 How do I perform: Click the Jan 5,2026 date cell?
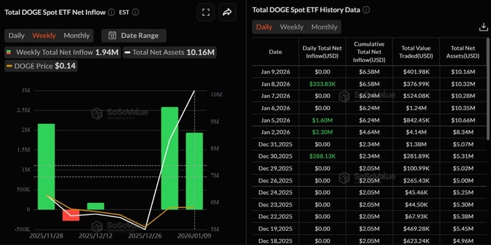275,120
